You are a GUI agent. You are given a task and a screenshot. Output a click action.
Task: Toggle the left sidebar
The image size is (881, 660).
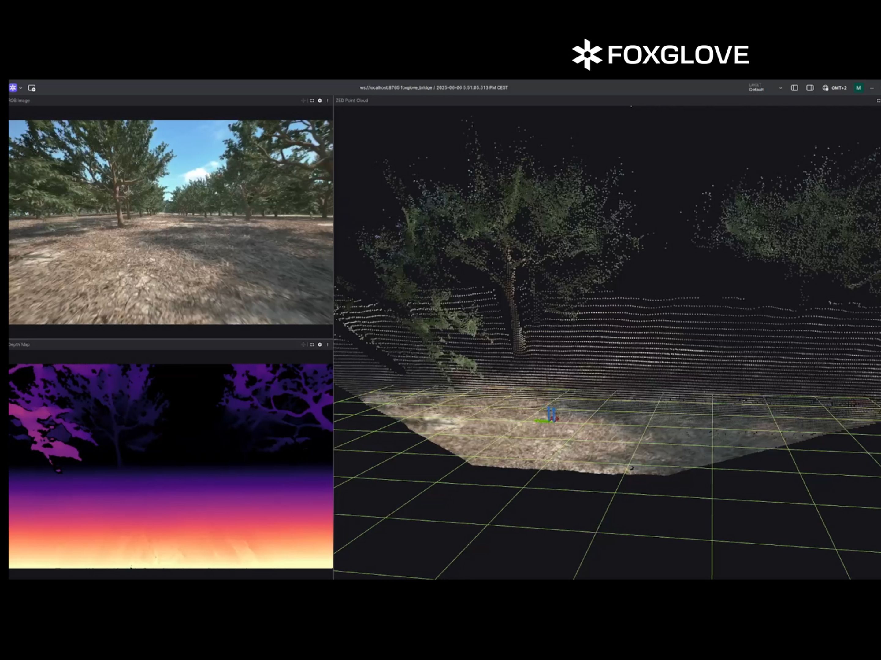point(794,88)
